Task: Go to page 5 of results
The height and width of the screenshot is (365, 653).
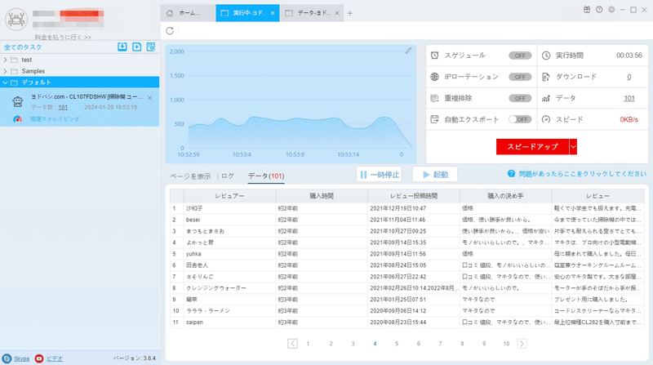Action: point(397,344)
